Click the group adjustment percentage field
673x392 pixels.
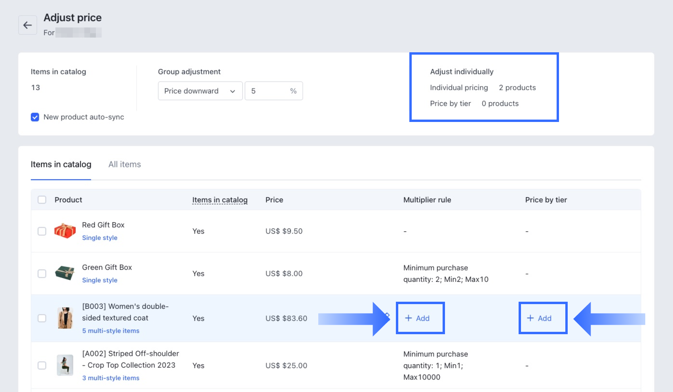[x=268, y=91]
